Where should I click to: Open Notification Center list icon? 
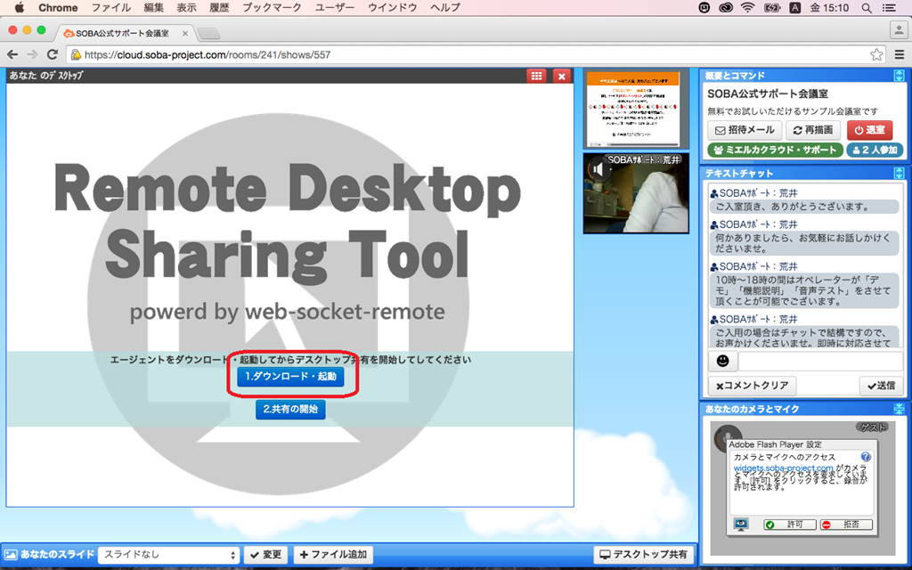890,7
